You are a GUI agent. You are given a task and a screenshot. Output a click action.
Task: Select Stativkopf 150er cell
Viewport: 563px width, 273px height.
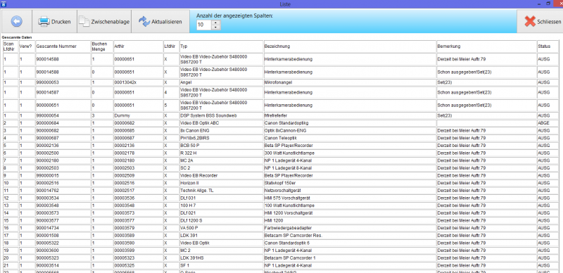350,183
